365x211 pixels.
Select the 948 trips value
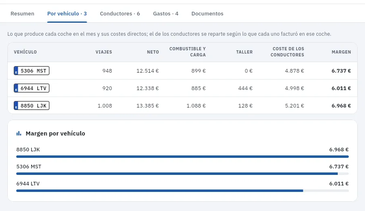[x=107, y=71]
